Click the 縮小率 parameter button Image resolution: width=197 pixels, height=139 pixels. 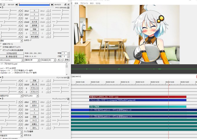click(34, 84)
